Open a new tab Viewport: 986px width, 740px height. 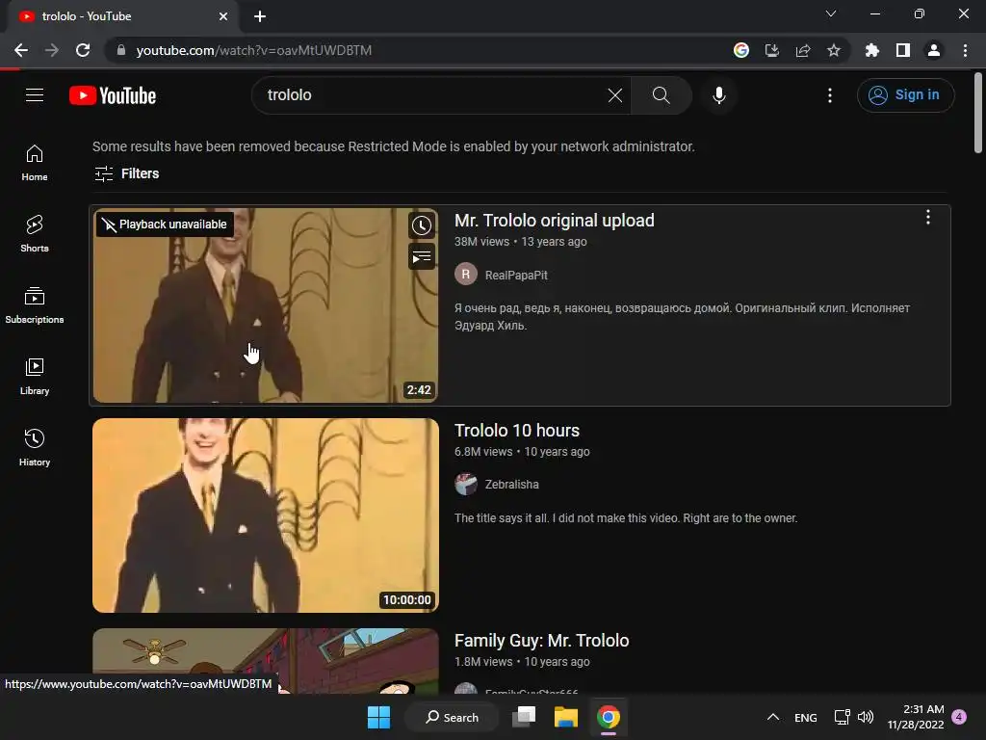pos(260,16)
